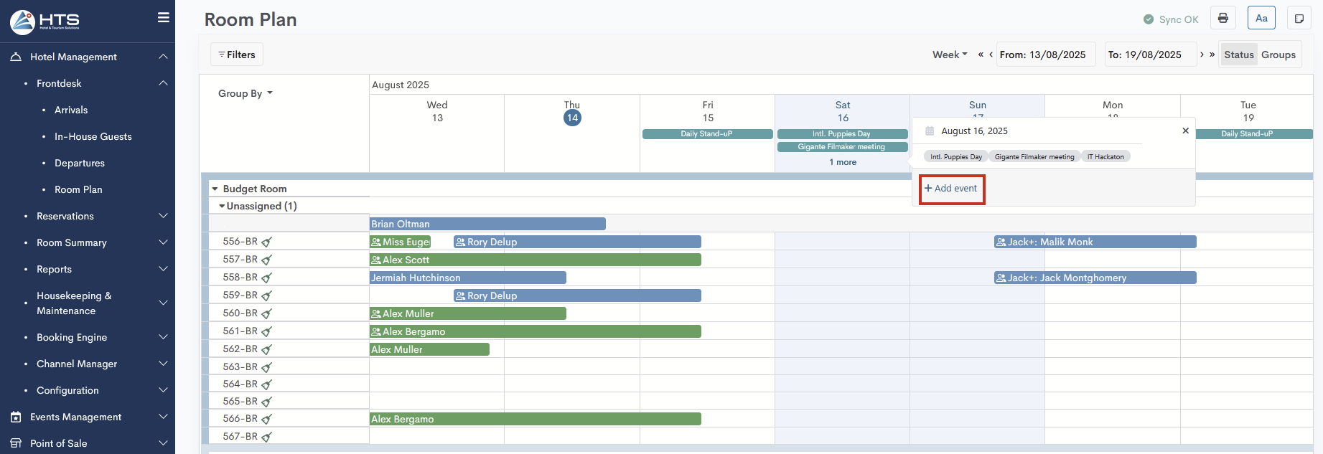
Task: Open the Filters button
Action: click(237, 55)
